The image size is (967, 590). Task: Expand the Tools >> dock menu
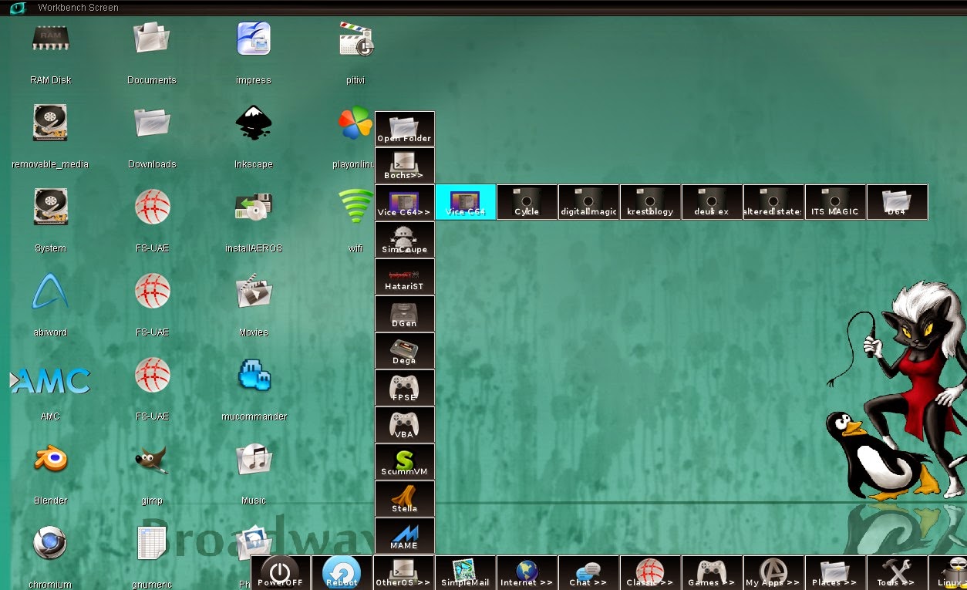coord(897,573)
